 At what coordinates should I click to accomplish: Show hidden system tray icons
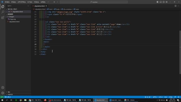coord(157,100)
